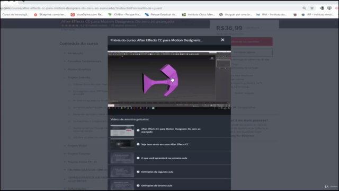Click the cast screen extension icon

pyautogui.click(x=329, y=8)
